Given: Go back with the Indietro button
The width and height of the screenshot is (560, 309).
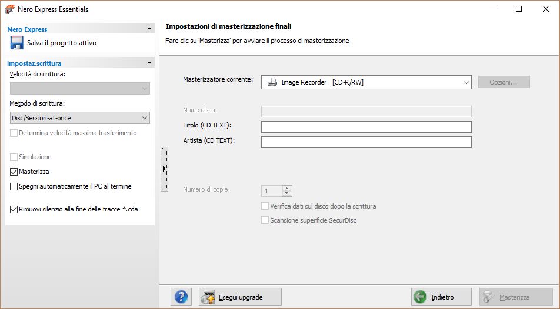Looking at the screenshot, I should 441,297.
